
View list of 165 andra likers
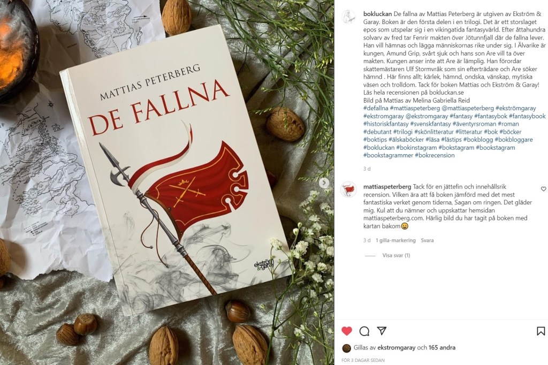[x=442, y=348]
